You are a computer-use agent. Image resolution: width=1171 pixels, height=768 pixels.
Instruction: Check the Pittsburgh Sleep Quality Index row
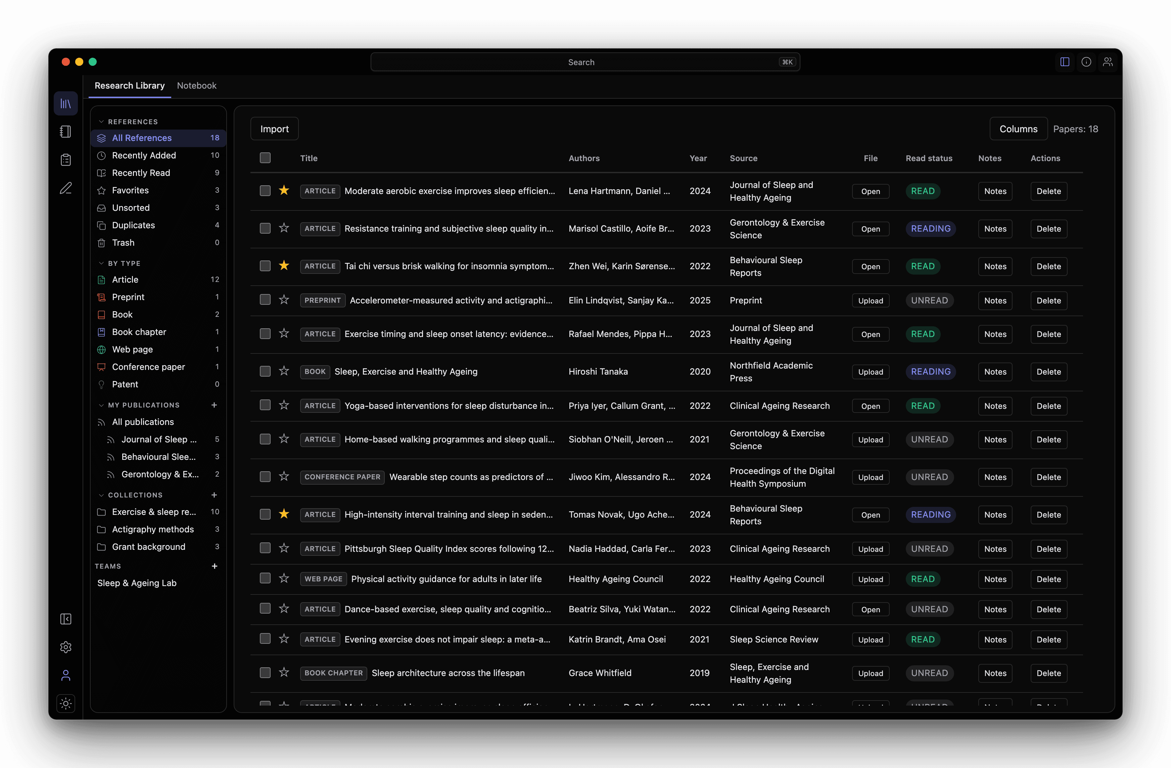pyautogui.click(x=265, y=548)
